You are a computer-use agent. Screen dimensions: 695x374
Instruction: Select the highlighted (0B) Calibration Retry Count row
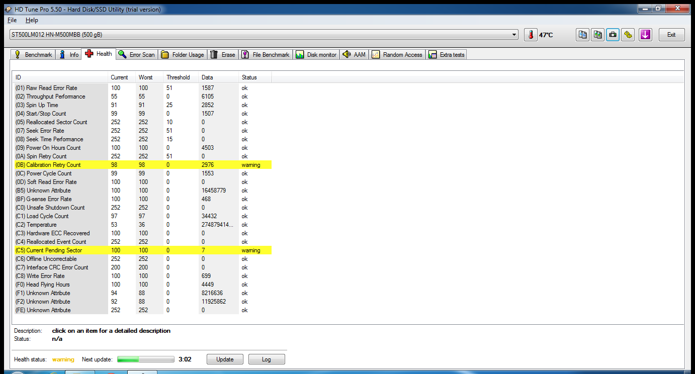(x=142, y=165)
